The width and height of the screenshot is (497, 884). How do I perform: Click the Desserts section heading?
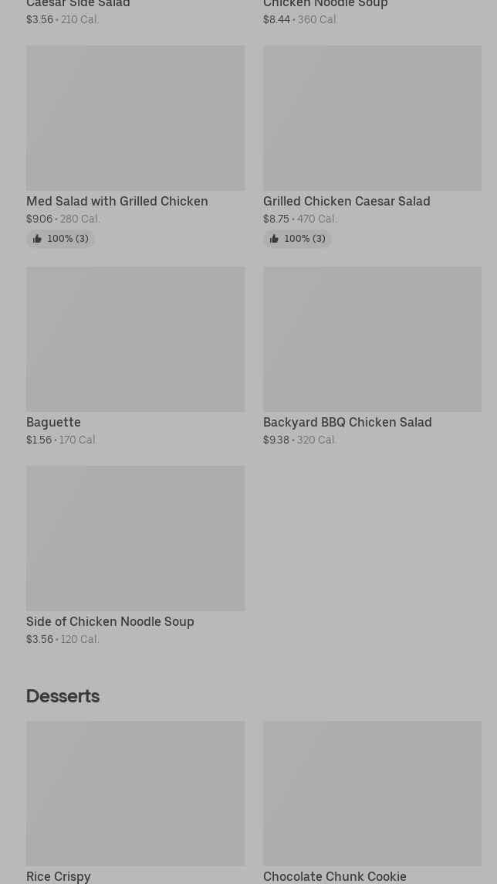point(63,696)
